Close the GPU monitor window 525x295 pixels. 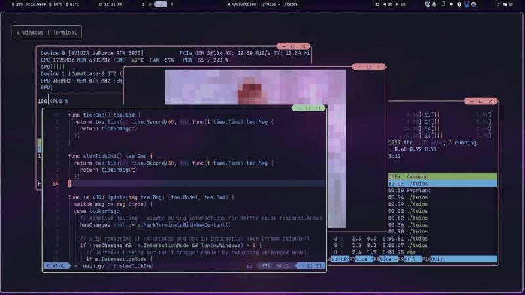[303, 46]
